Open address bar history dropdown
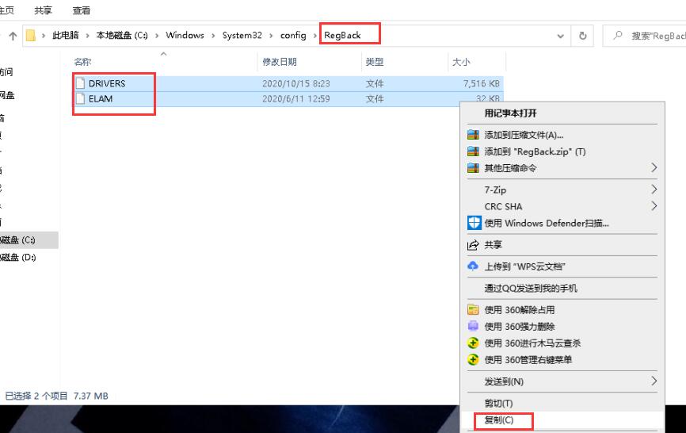 pyautogui.click(x=560, y=36)
